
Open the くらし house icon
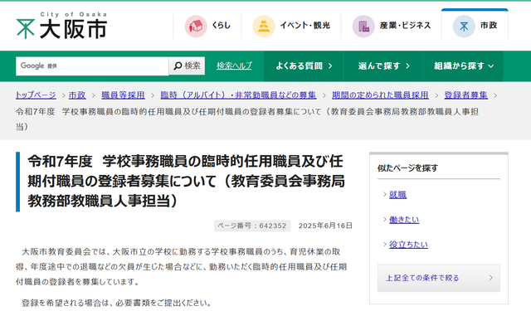pos(196,26)
